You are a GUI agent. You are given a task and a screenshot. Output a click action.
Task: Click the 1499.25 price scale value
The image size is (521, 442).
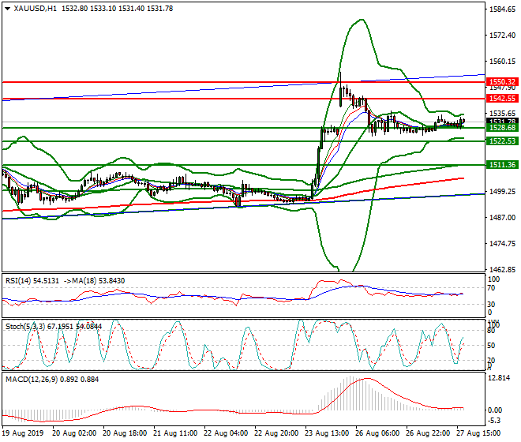[x=502, y=192]
